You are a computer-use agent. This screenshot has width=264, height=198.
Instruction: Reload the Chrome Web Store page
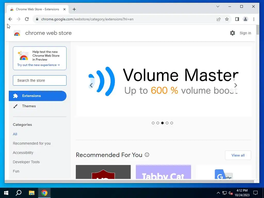click(x=27, y=19)
